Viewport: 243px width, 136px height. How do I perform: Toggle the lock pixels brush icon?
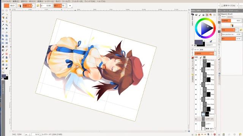(201, 57)
